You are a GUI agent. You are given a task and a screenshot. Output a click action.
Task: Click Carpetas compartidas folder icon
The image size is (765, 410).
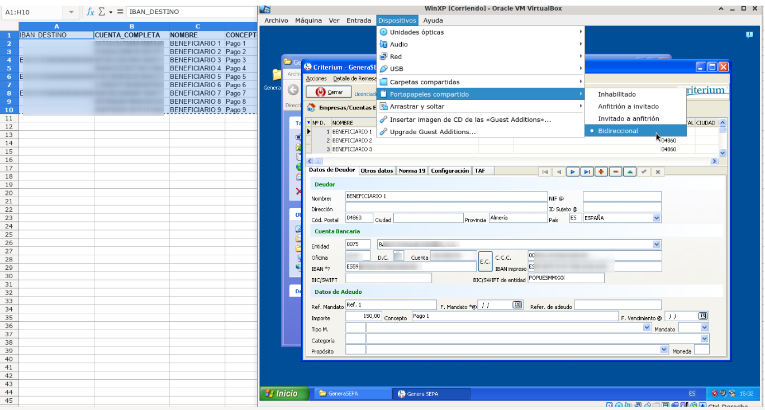coord(383,82)
